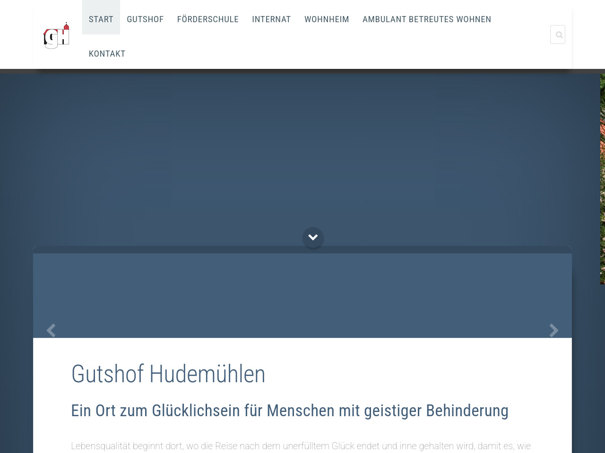The width and height of the screenshot is (605, 453).
Task: Advance with the next slide arrow
Action: [553, 330]
